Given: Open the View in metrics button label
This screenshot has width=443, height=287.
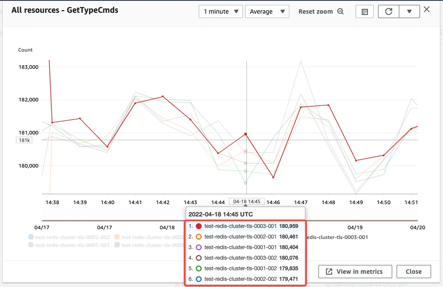Looking at the screenshot, I should click(360, 272).
